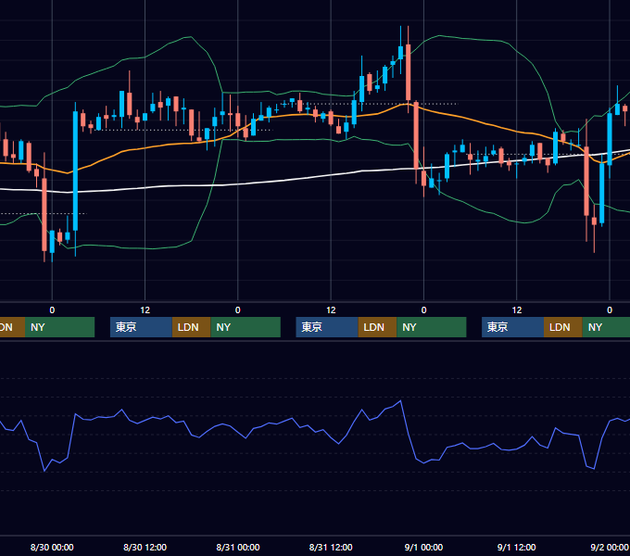Click hour label 12 above 8/30 12:00
Image resolution: width=630 pixels, height=556 pixels.
(x=145, y=310)
